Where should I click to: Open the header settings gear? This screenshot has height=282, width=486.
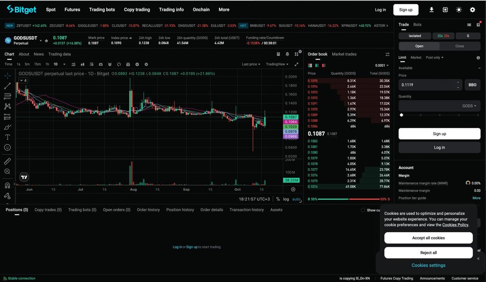[473, 10]
